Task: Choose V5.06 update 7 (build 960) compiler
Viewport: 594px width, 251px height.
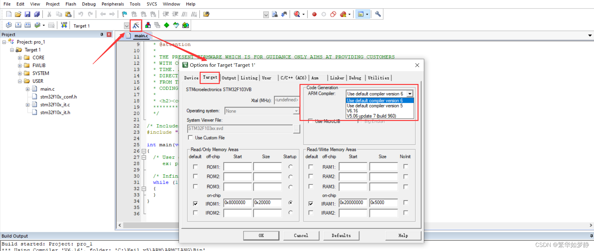Action: [x=371, y=116]
